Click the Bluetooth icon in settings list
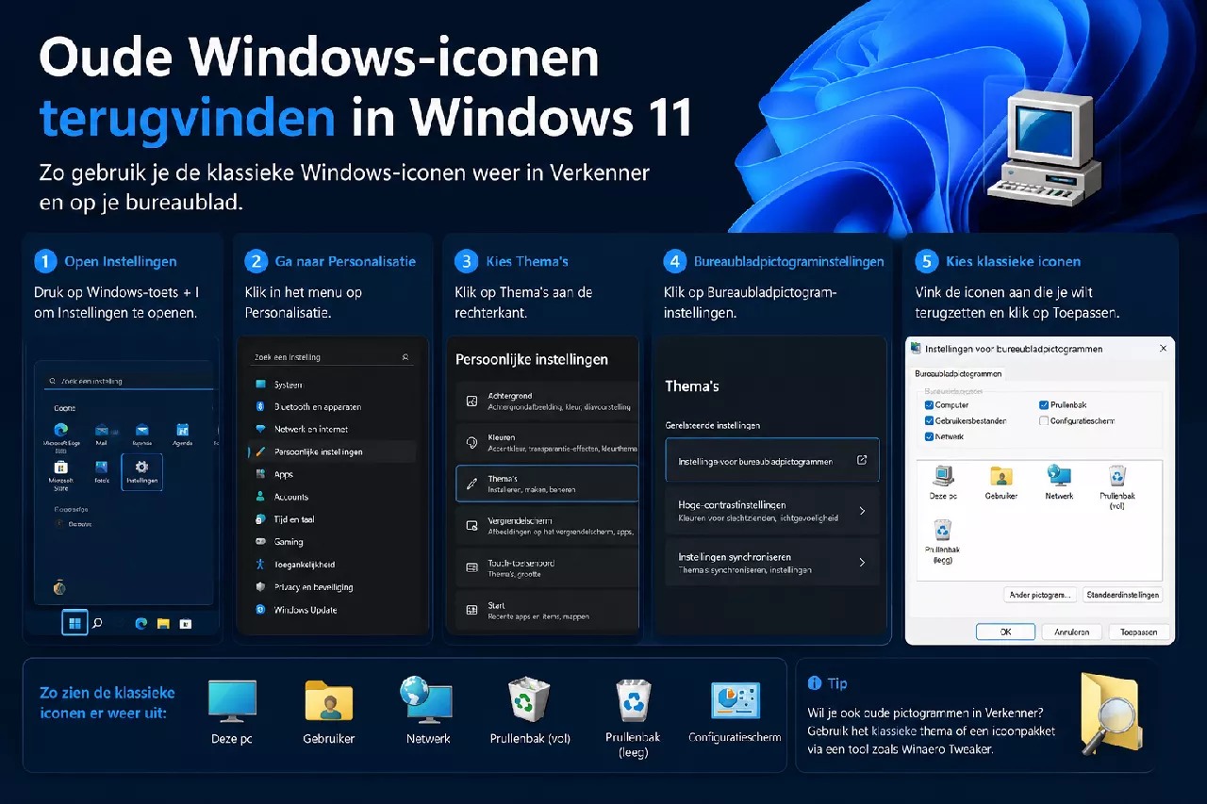Image resolution: width=1207 pixels, height=804 pixels. point(261,406)
